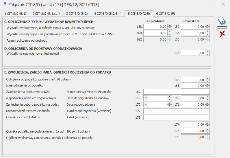Screen dimensions: 230x158
Task: Click the amount field 168
Action: pyautogui.click(x=193, y=98)
